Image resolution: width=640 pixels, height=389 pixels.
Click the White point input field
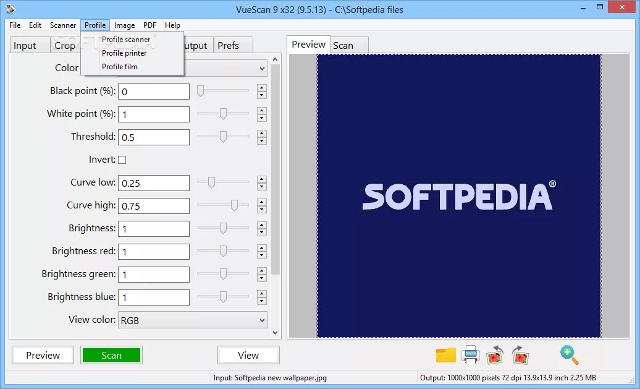(154, 114)
